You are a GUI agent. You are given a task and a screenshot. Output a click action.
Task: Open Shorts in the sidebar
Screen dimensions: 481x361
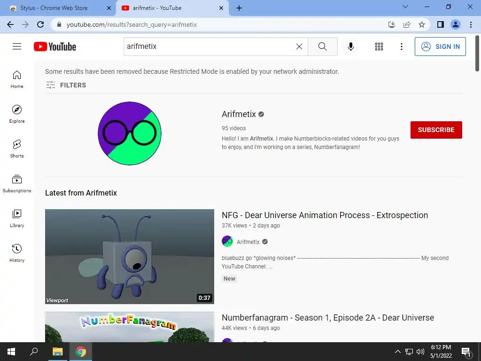tap(17, 149)
